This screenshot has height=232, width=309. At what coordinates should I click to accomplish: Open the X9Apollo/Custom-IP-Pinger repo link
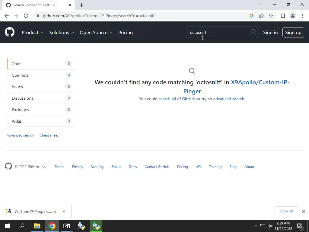(x=260, y=82)
